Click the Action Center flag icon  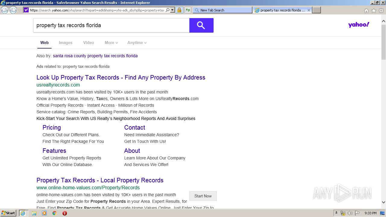pos(357,213)
